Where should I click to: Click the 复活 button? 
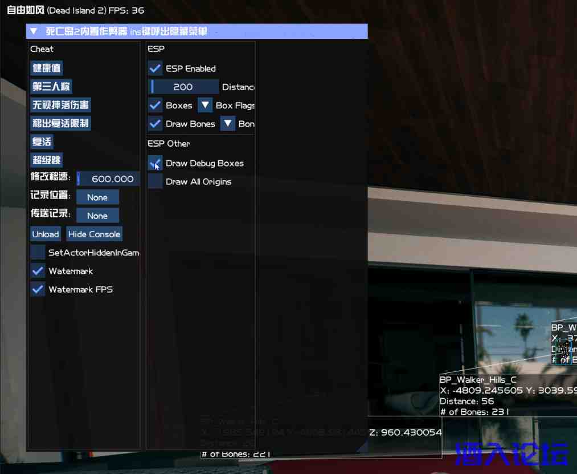point(42,142)
